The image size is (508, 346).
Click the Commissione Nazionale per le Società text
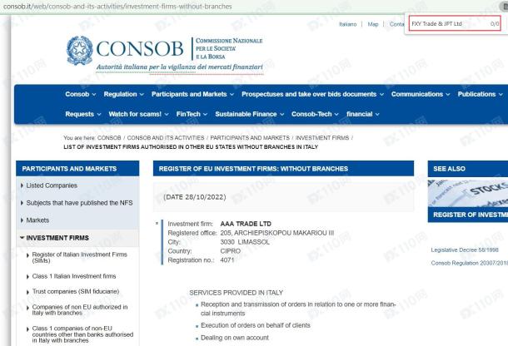click(229, 48)
